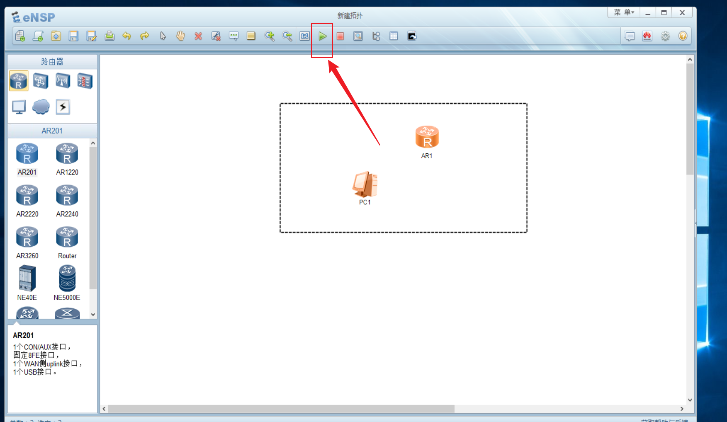This screenshot has height=422, width=727.
Task: Pick the AR1220 router model
Action: point(67,159)
